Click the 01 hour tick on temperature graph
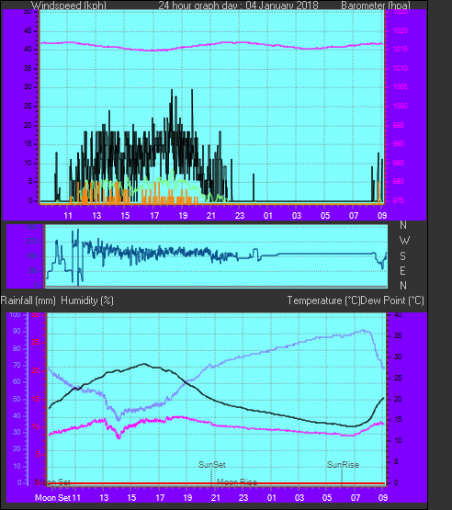 click(272, 498)
